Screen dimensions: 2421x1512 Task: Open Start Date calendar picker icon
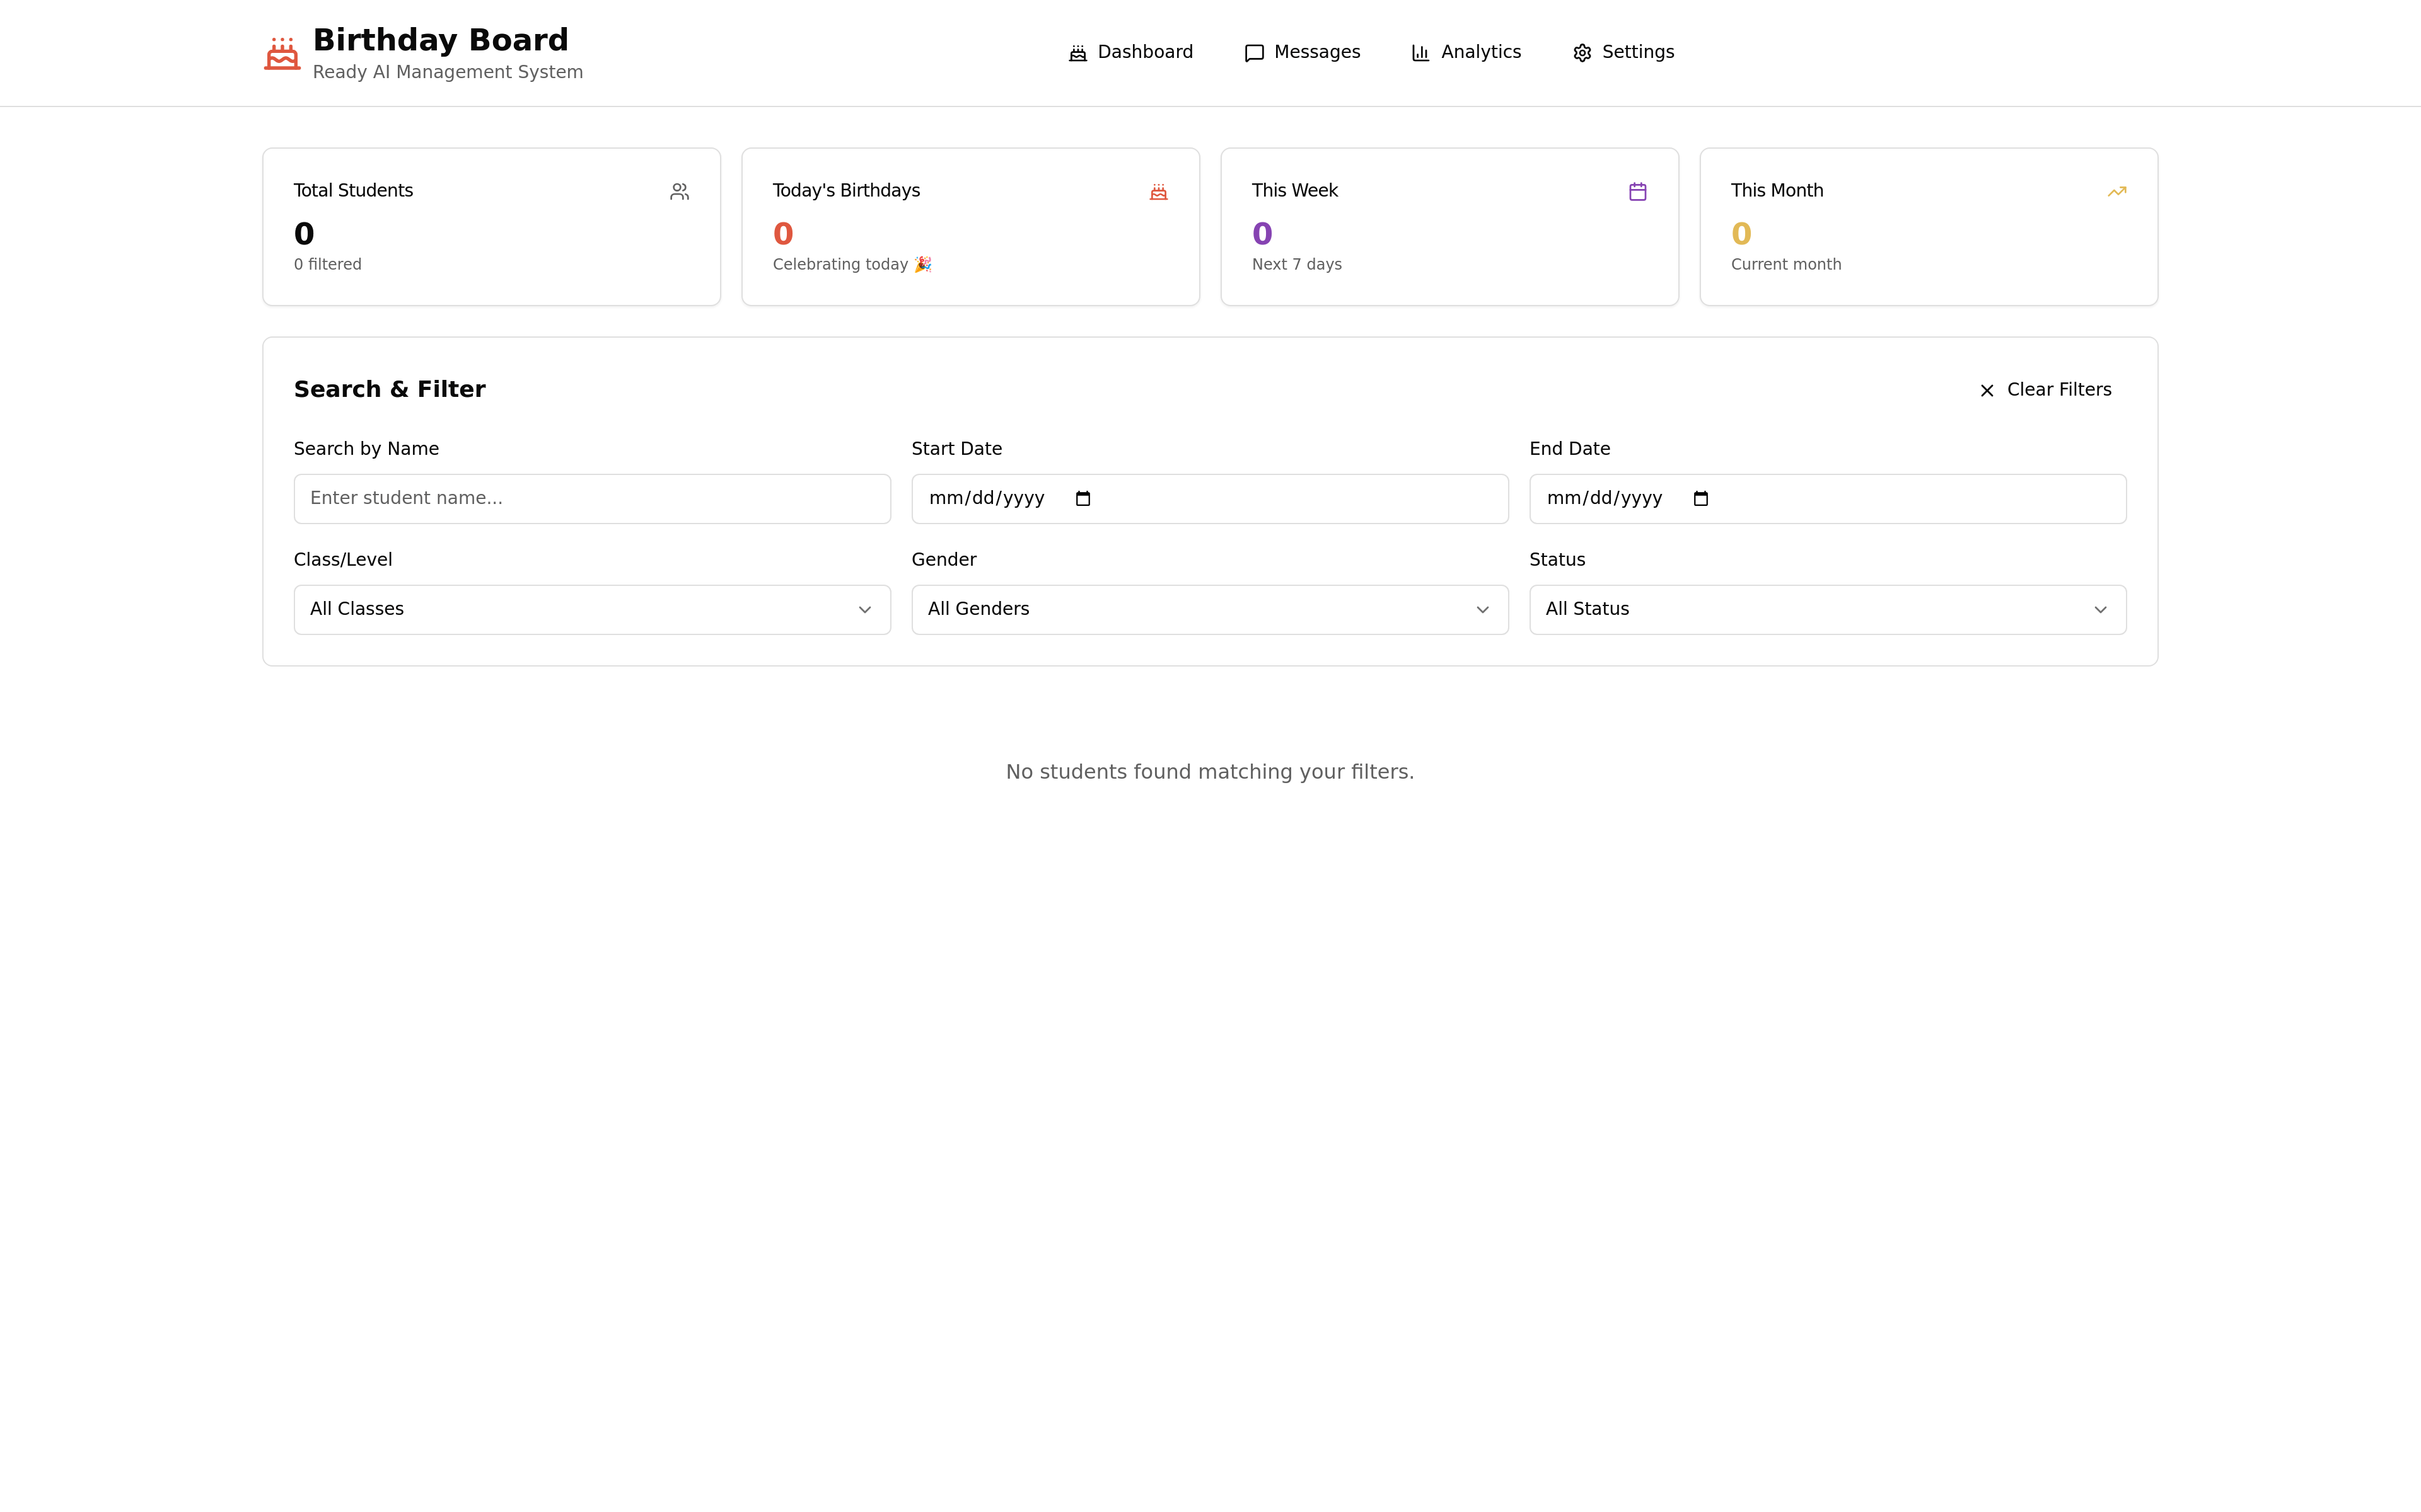click(1083, 499)
